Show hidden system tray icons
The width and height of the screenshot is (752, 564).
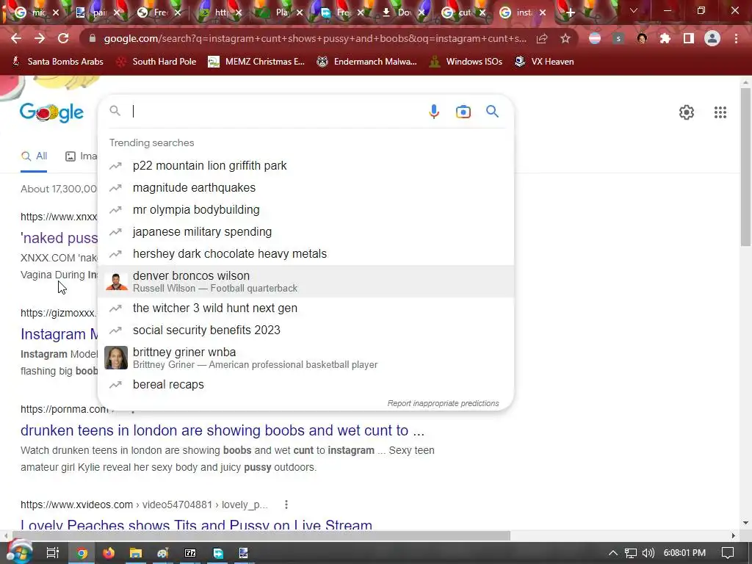613,553
